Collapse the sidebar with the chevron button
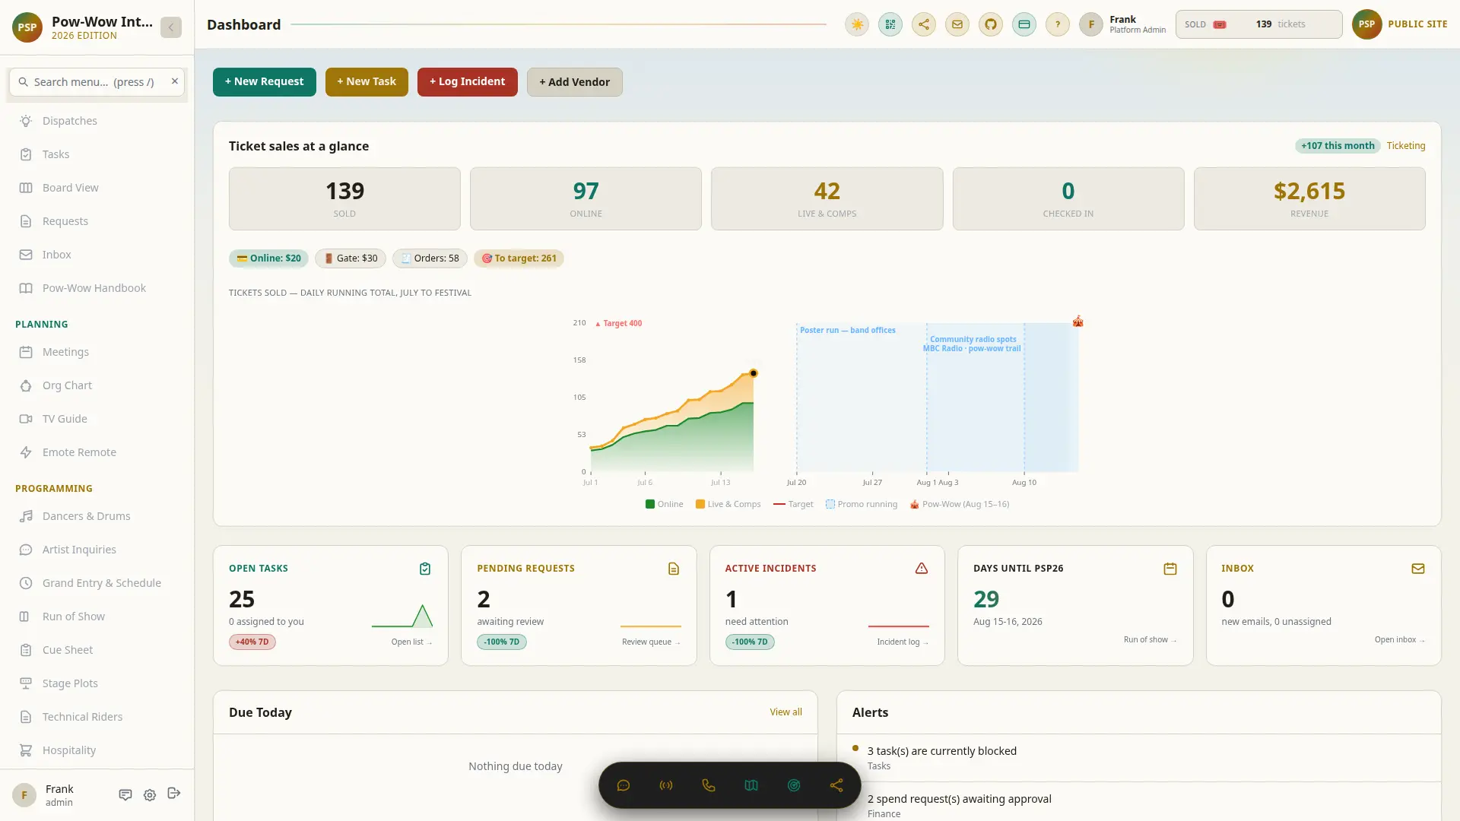Image resolution: width=1460 pixels, height=821 pixels. tap(171, 27)
